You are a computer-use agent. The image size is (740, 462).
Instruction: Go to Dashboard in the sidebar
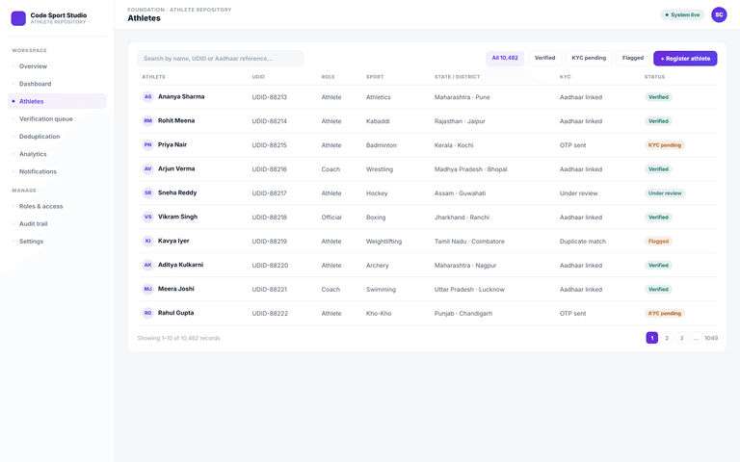click(x=57, y=84)
